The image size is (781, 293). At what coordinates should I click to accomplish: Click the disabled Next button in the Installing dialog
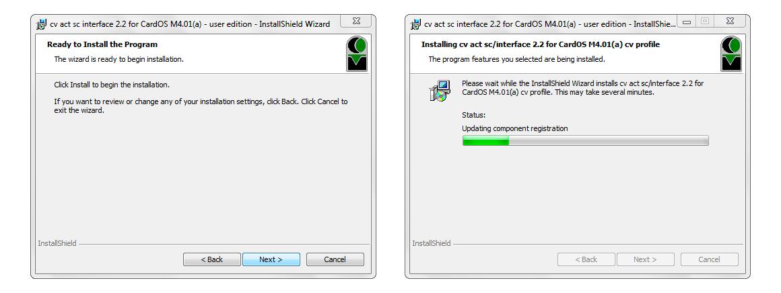pyautogui.click(x=645, y=259)
